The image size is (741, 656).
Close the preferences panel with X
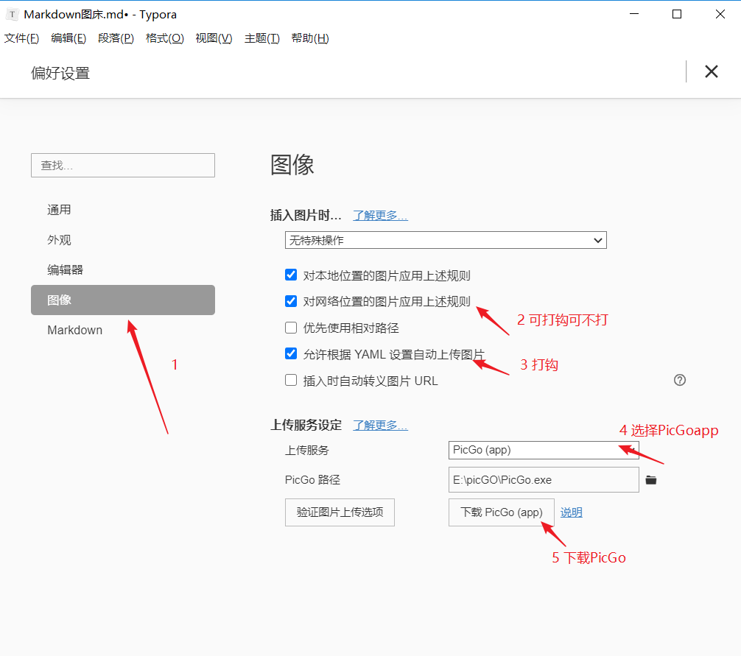click(x=712, y=72)
